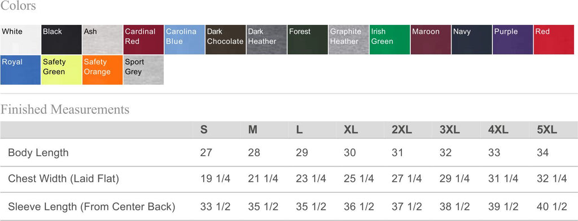Select the Sport Grey swatch
Viewport: 578px width, 221px height.
tap(143, 70)
